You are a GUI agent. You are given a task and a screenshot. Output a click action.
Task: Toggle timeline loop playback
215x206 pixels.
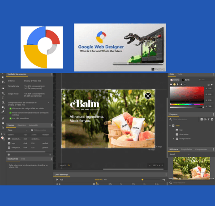[62, 180]
